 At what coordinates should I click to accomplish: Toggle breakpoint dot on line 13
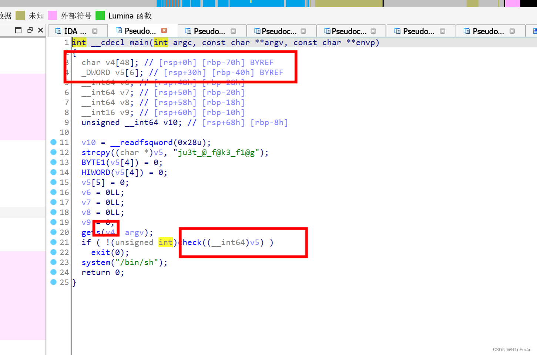53,162
